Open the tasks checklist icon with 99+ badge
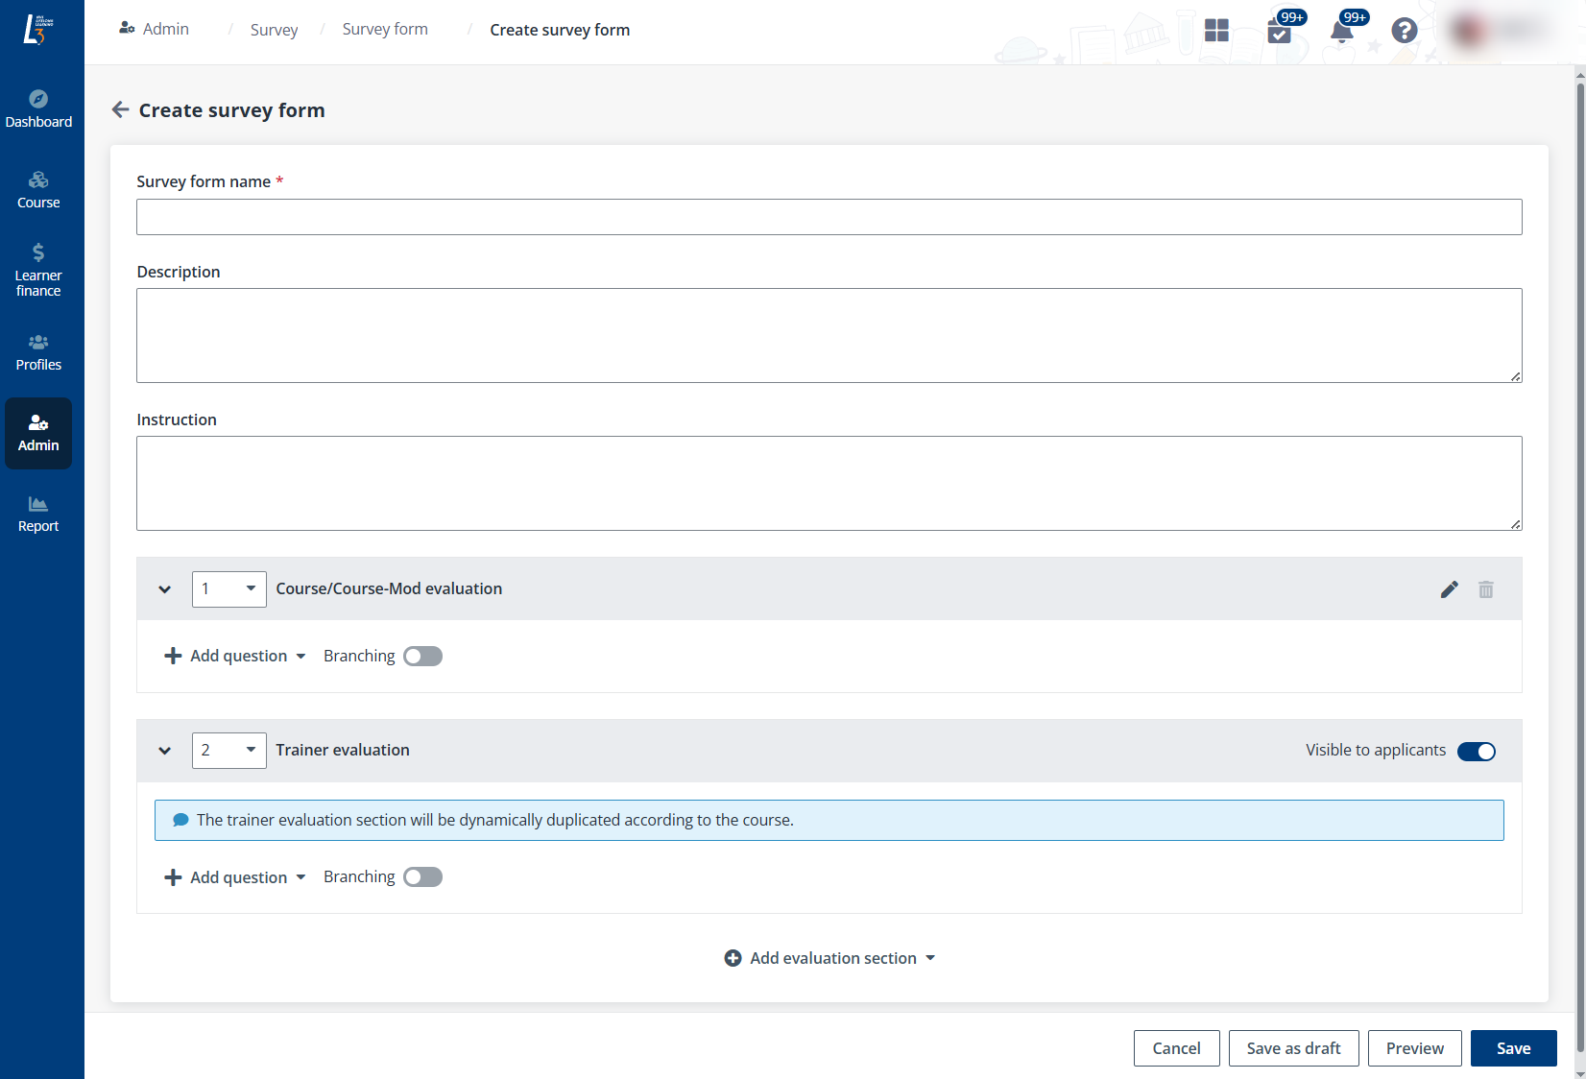1586x1079 pixels. (x=1279, y=31)
